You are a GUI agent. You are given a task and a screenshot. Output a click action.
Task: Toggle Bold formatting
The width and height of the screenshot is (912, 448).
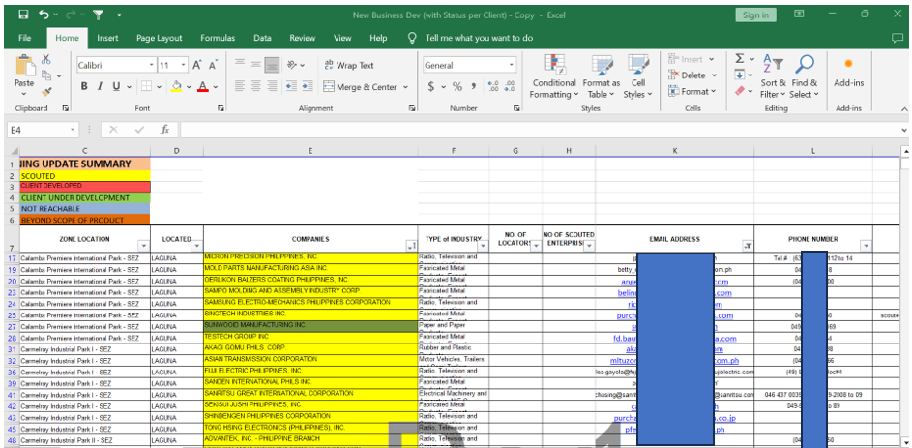(85, 86)
